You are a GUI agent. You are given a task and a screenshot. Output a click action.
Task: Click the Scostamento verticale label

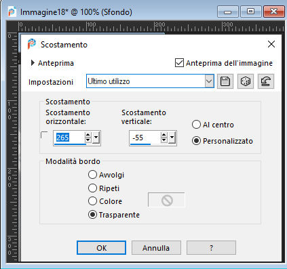(144, 117)
